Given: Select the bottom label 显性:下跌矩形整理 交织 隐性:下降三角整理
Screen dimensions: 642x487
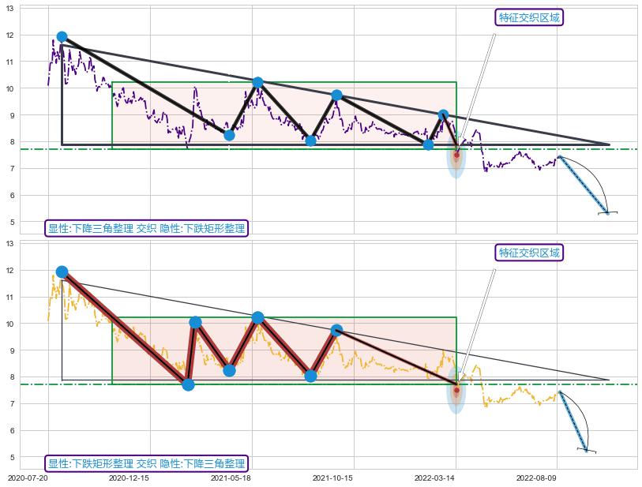Looking at the screenshot, I should pos(146,463).
